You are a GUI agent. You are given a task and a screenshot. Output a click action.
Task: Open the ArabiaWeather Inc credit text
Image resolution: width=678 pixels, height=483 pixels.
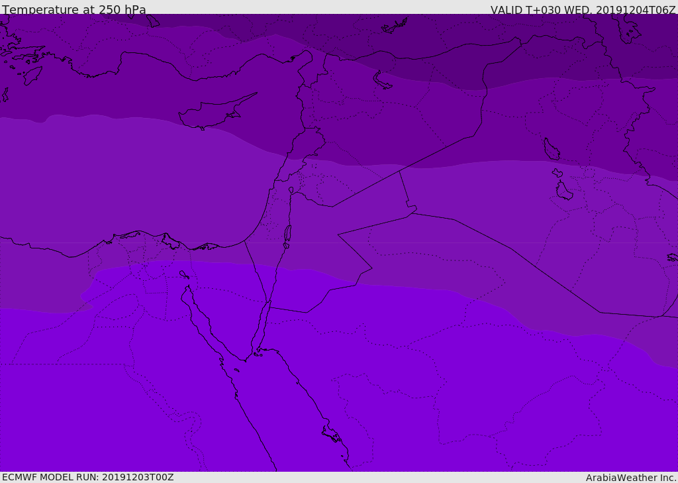(631, 478)
